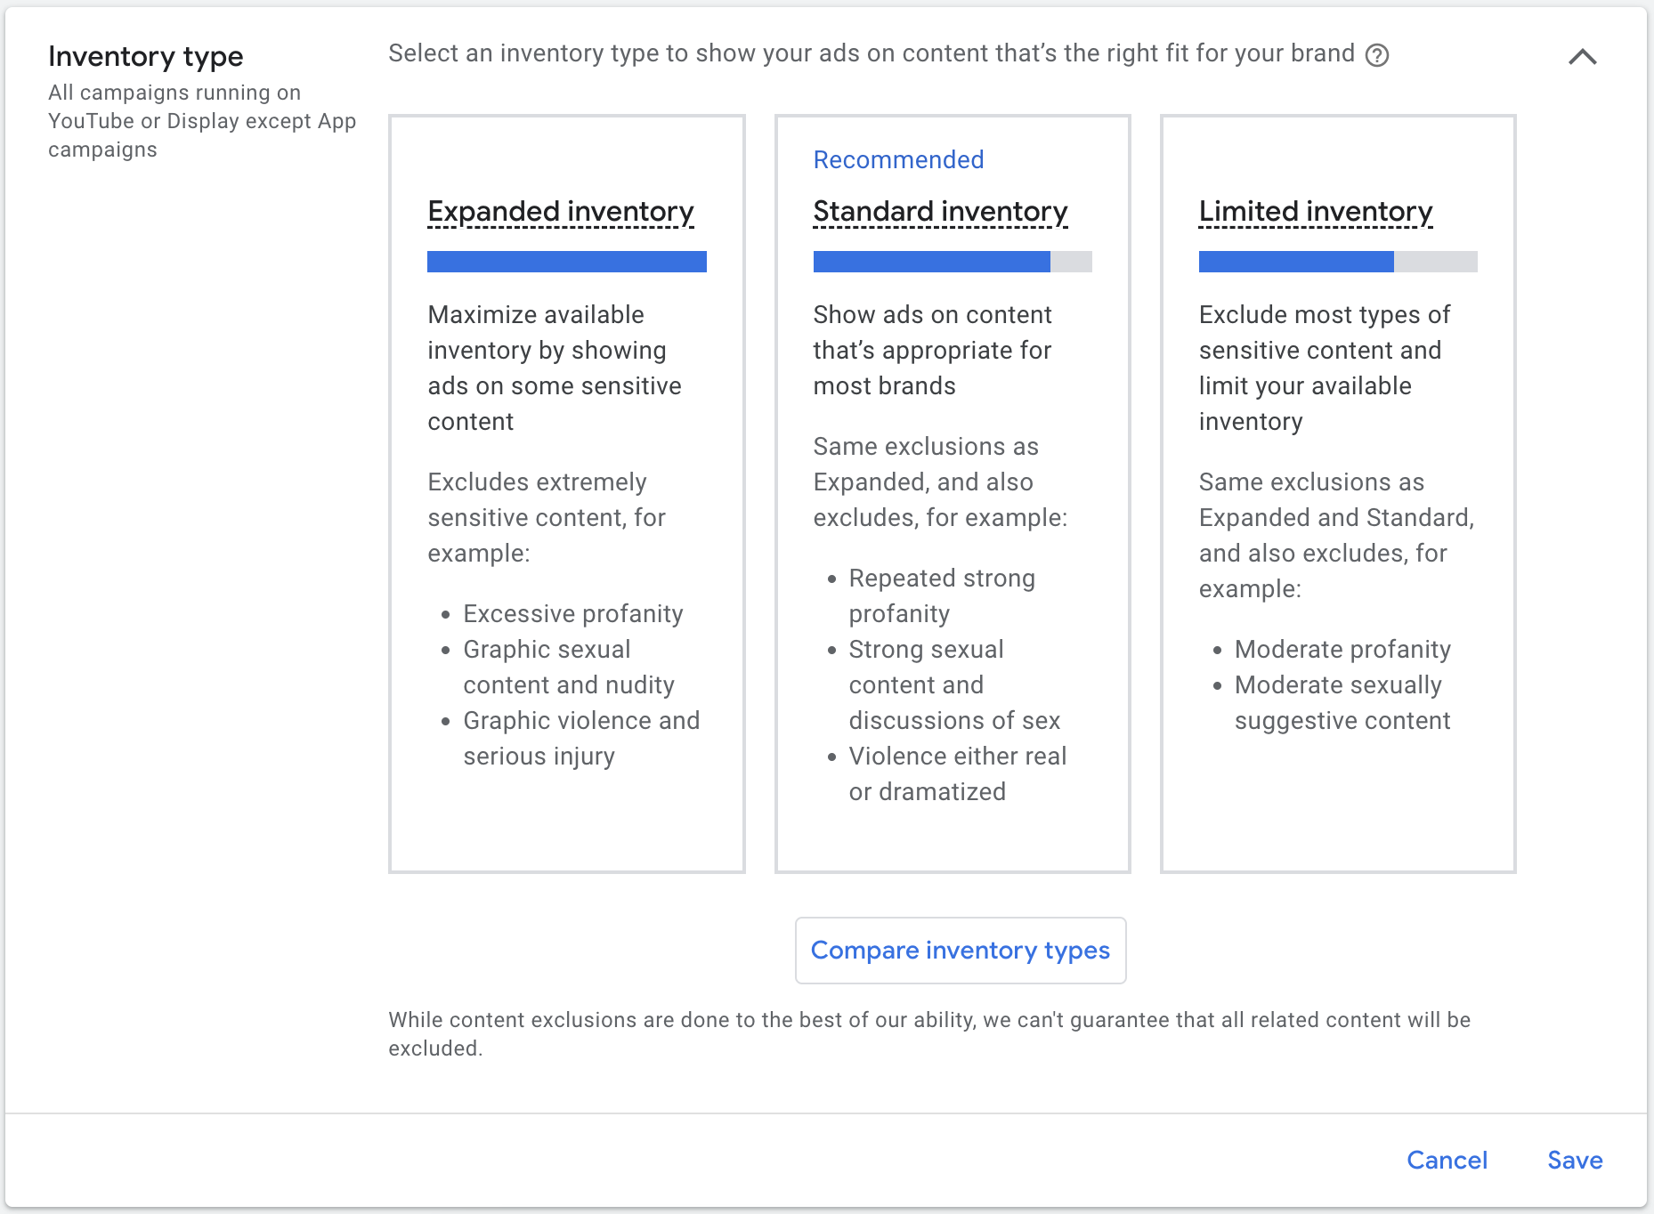Collapse the Inventory type section
This screenshot has height=1214, width=1654.
[1582, 57]
